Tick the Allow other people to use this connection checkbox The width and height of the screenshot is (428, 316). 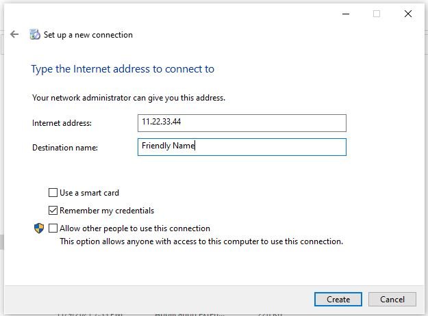[53, 228]
